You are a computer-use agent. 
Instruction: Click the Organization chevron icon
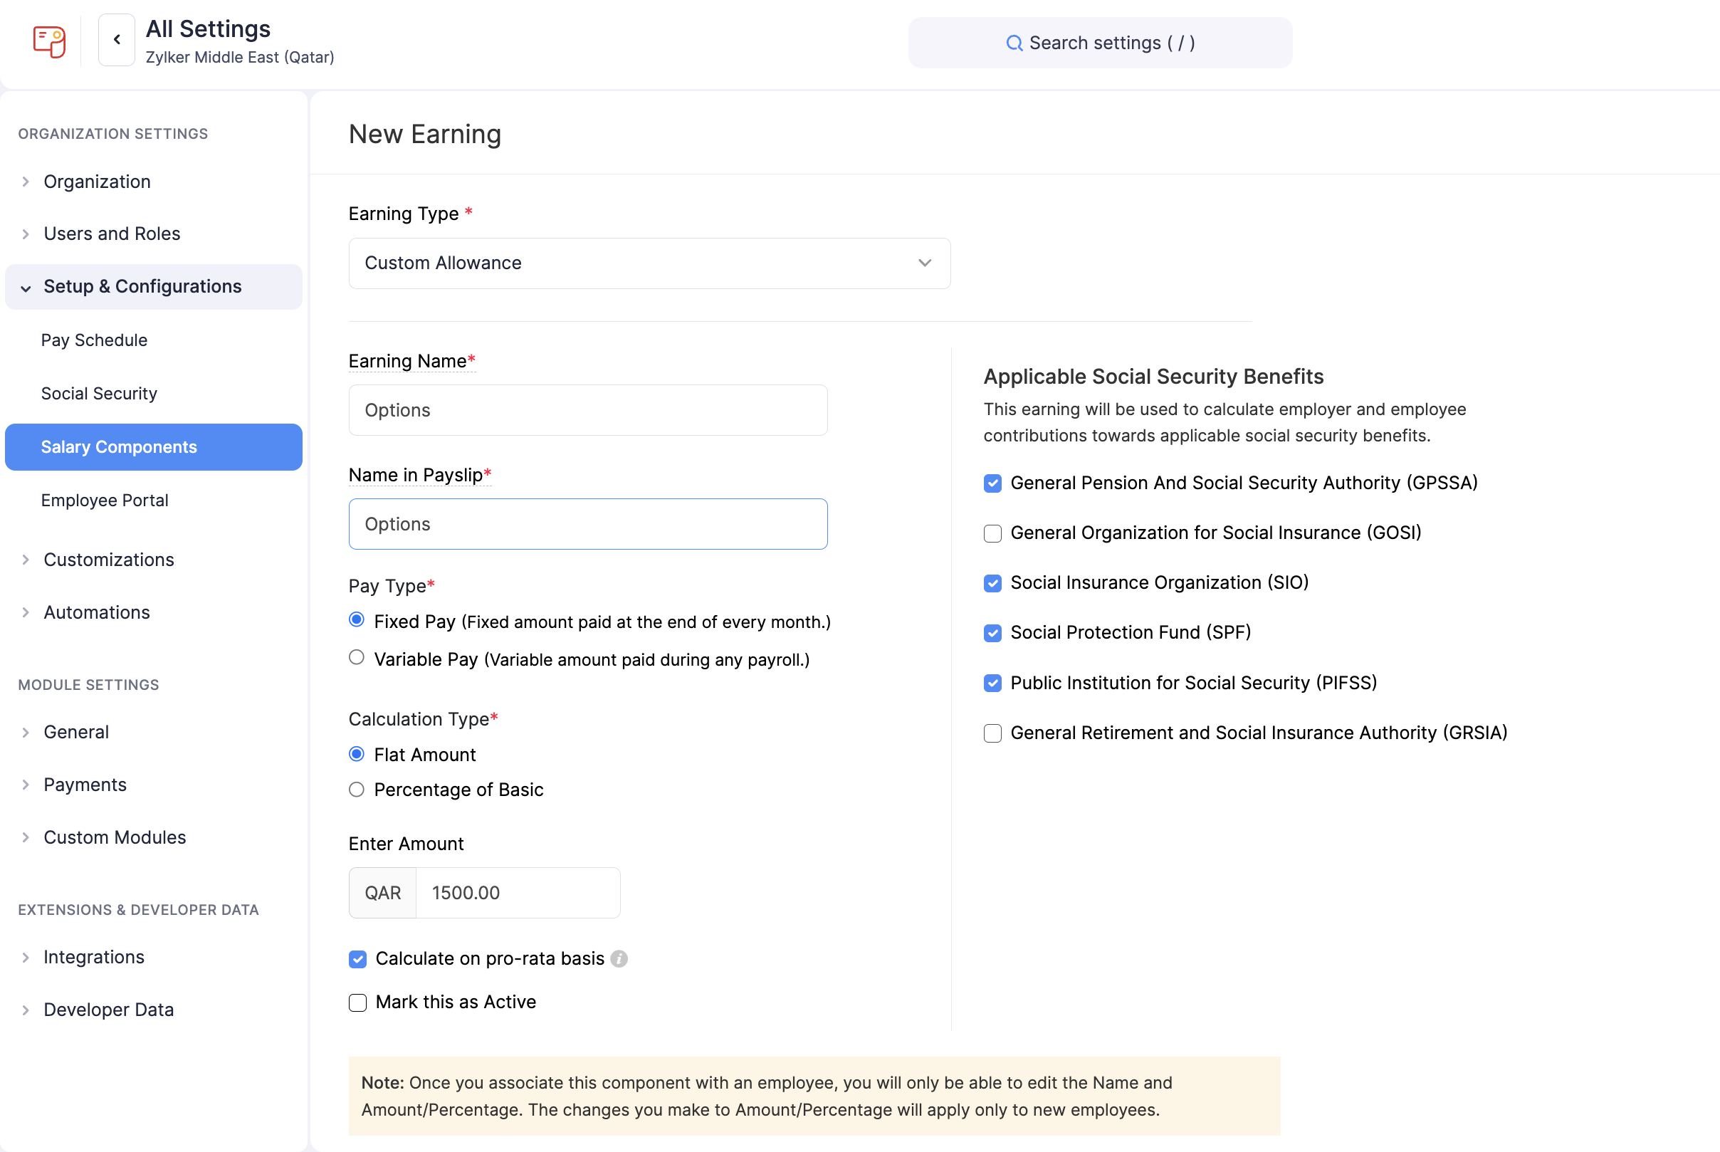pyautogui.click(x=26, y=182)
